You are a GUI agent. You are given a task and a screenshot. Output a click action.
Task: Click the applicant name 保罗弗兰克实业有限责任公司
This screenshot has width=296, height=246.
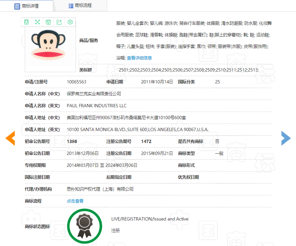pyautogui.click(x=94, y=94)
